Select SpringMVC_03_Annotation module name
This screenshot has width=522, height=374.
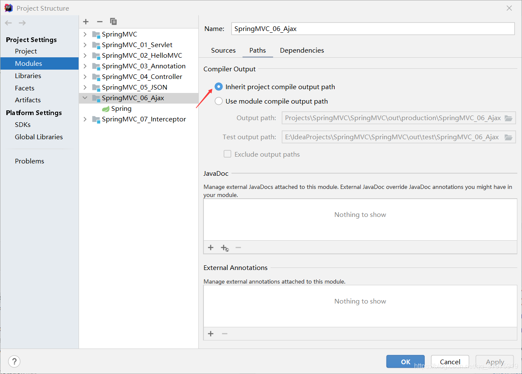144,66
